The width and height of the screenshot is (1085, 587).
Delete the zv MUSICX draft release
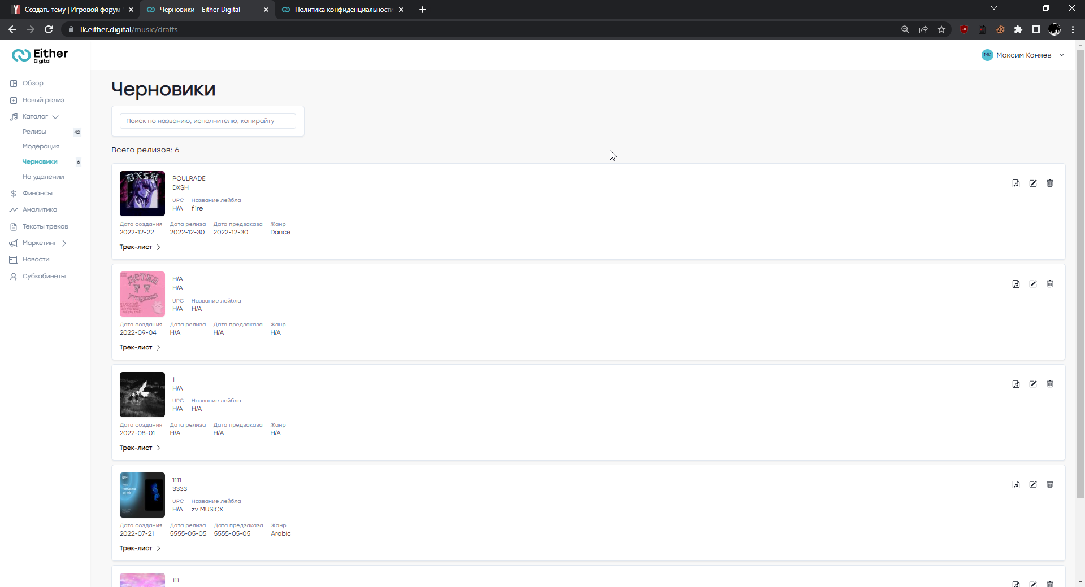[x=1050, y=485]
